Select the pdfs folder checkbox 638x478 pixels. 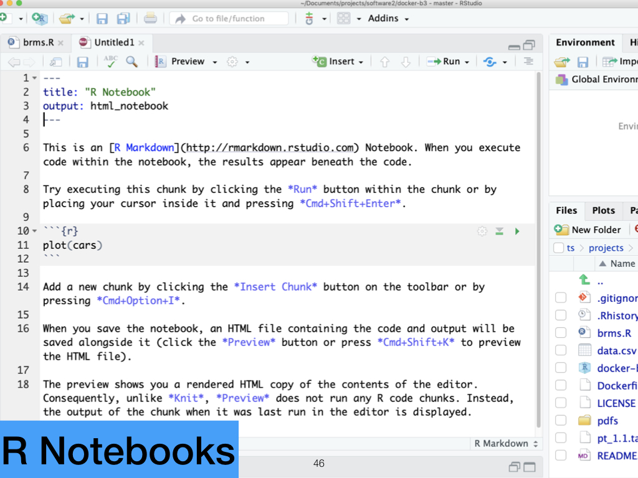click(561, 420)
